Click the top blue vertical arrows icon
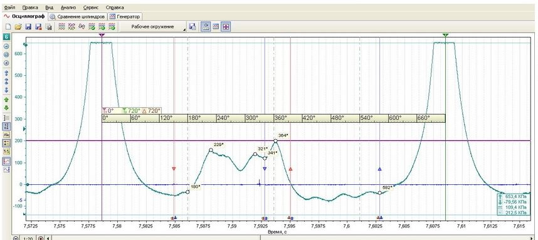The image size is (538, 240). click(6, 73)
